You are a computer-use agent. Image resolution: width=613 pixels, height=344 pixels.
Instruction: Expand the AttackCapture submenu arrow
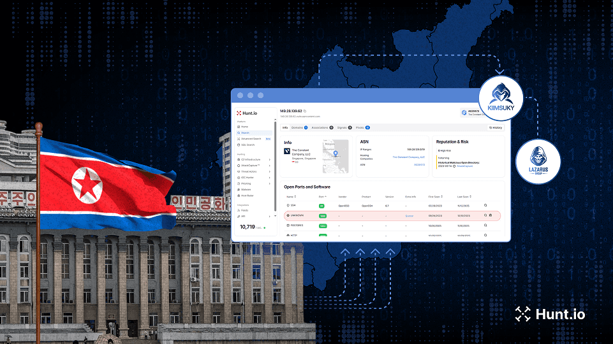pos(270,166)
